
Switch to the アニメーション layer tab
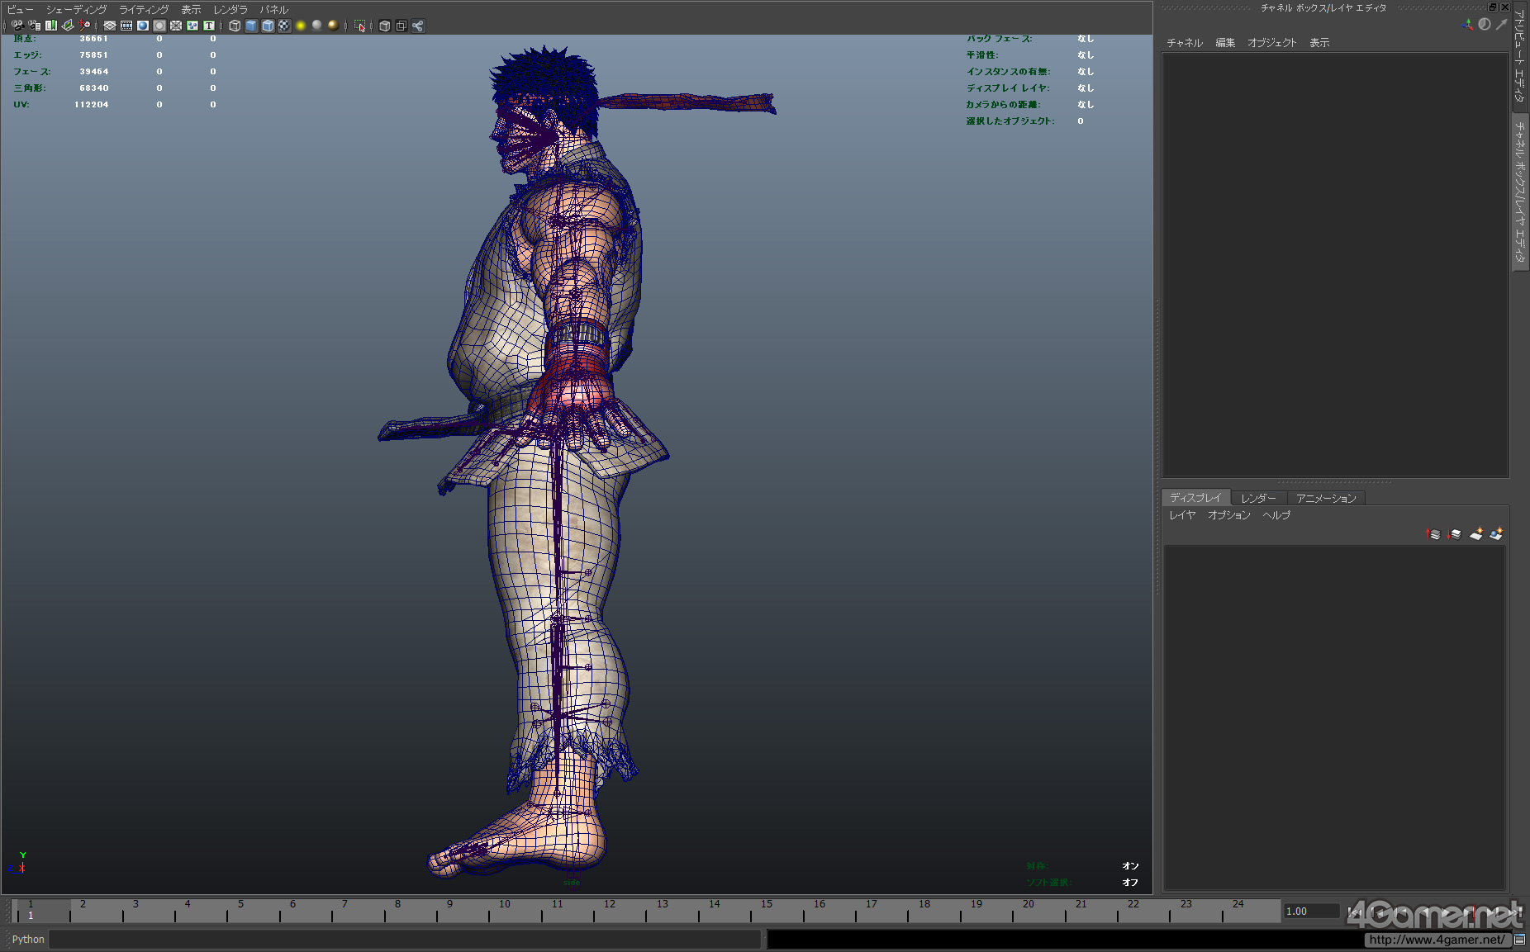point(1325,498)
